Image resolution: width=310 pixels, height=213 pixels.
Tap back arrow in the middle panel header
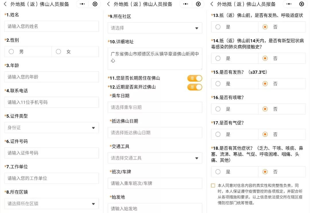[x=108, y=4]
